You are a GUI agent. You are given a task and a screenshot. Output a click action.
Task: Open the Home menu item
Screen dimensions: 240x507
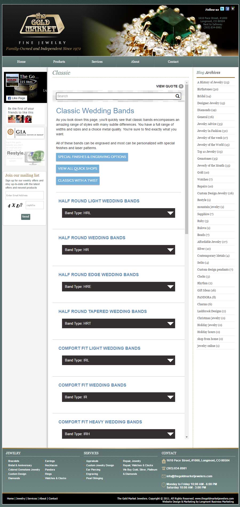[x=21, y=62]
